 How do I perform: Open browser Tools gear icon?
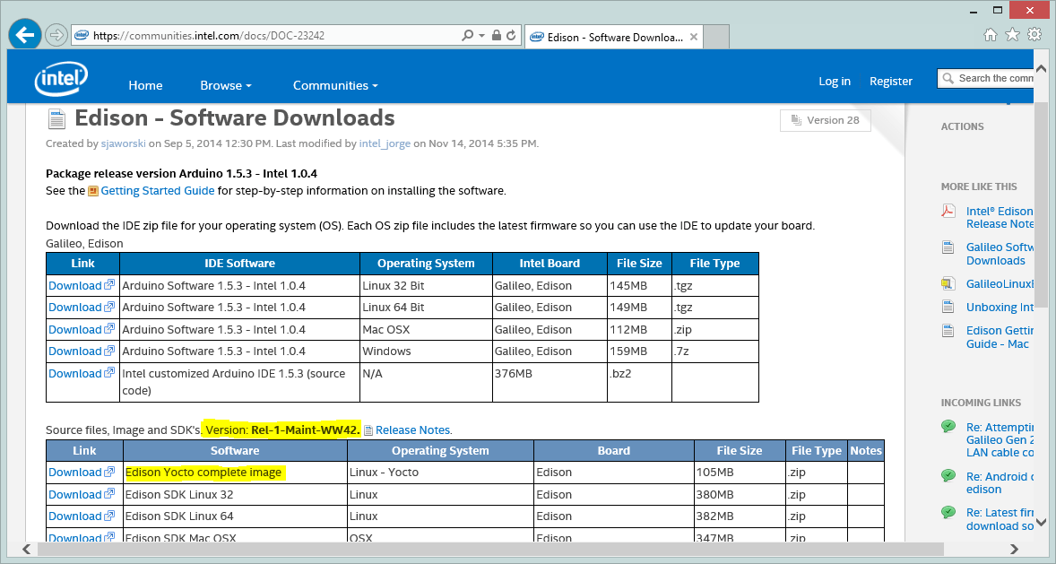coord(1034,35)
